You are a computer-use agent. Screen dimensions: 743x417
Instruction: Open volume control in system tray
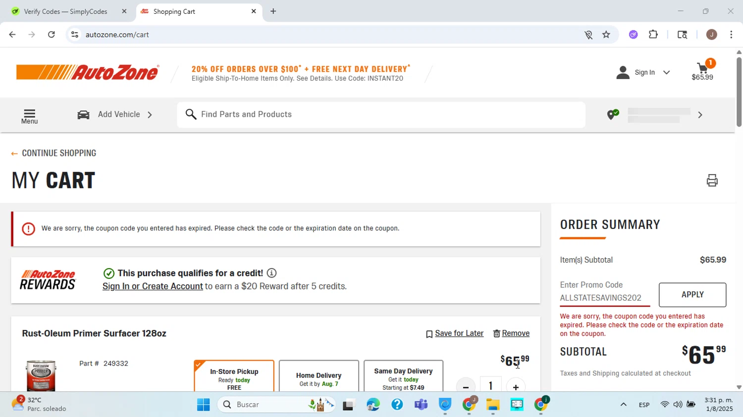click(x=678, y=405)
